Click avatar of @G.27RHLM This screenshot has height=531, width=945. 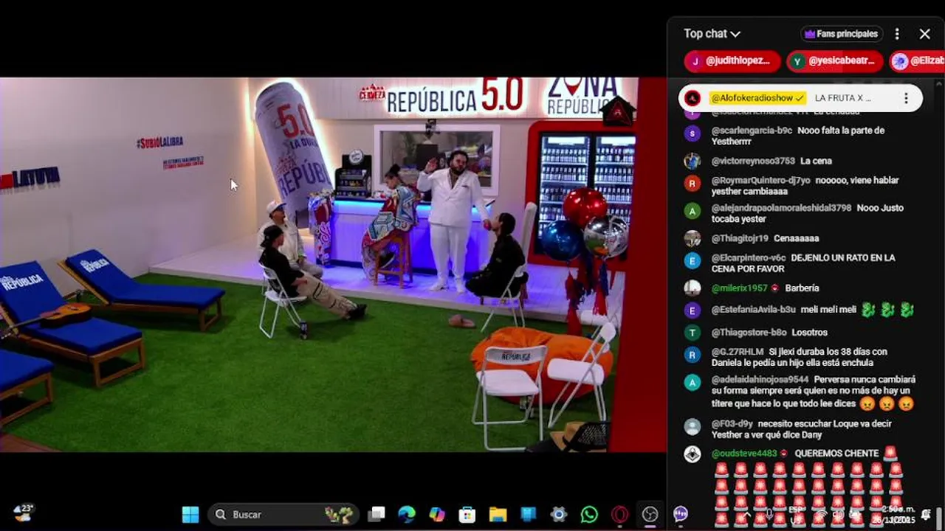click(692, 355)
